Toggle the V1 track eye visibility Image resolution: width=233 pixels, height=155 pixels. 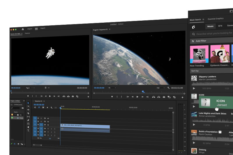[x=48, y=125]
